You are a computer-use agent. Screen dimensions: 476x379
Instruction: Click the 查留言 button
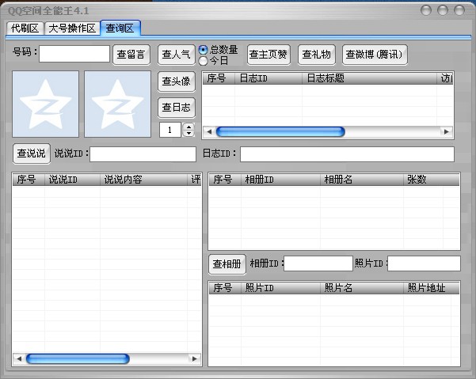point(131,55)
